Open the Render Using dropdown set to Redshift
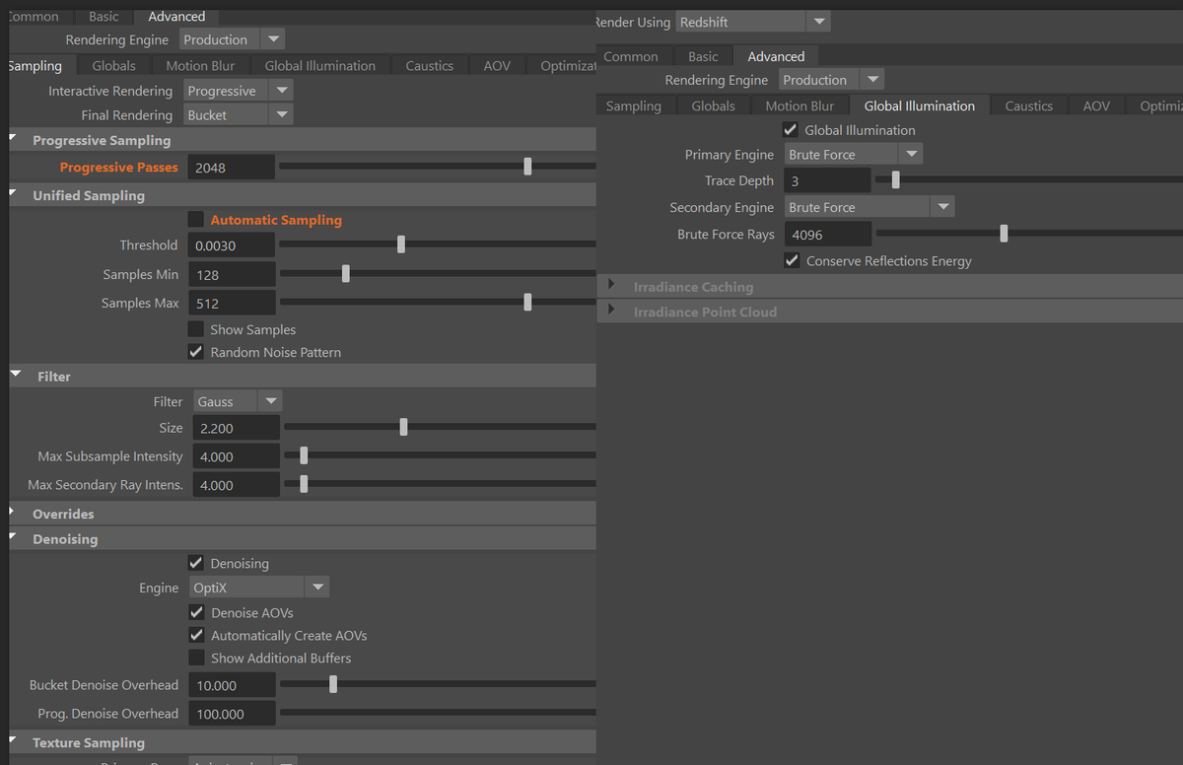This screenshot has height=765, width=1183. coord(753,22)
